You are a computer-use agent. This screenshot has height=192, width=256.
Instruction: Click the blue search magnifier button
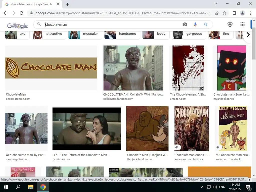pyautogui.click(x=205, y=24)
